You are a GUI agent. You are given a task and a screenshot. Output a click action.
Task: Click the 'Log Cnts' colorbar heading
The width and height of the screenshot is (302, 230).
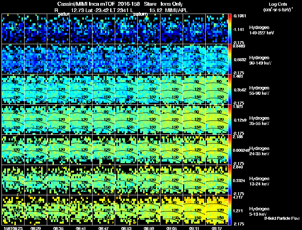(278, 4)
